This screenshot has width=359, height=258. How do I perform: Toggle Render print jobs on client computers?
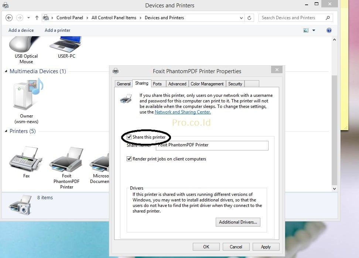click(129, 159)
